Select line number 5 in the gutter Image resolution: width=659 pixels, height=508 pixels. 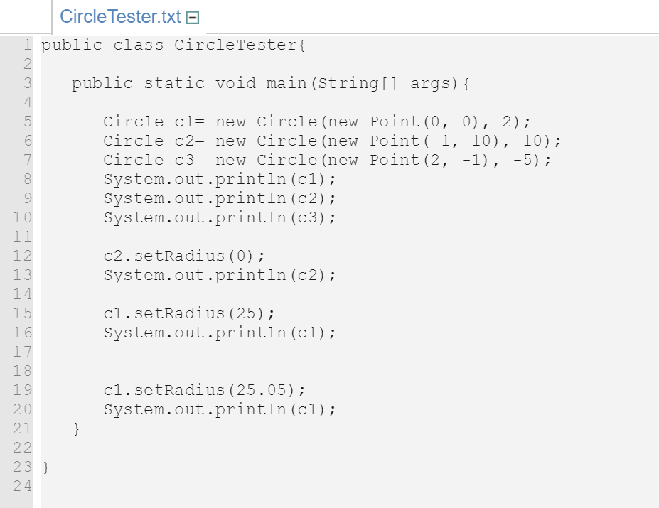pyautogui.click(x=27, y=121)
